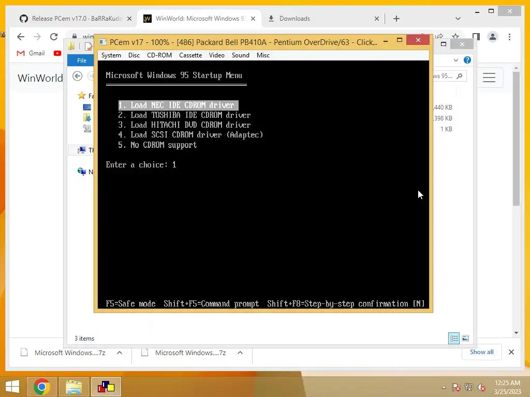The width and height of the screenshot is (530, 397).
Task: Click search magnifier in Explorer window
Action: coord(460,77)
